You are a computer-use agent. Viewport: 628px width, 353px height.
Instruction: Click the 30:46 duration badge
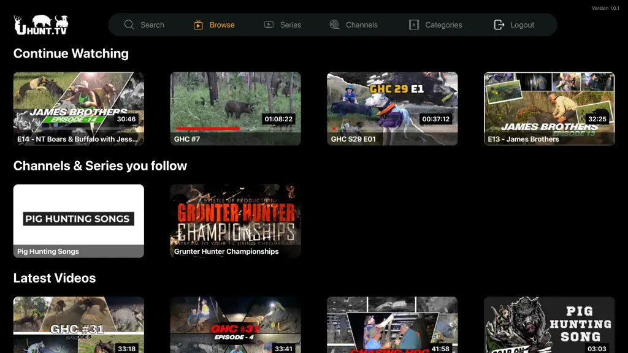tap(126, 119)
